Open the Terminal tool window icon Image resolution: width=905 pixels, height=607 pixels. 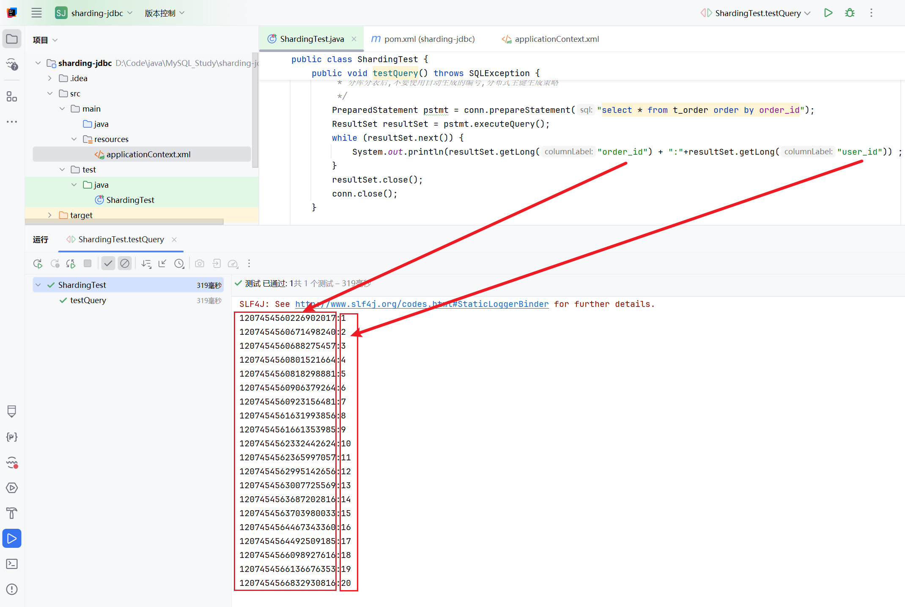(12, 564)
